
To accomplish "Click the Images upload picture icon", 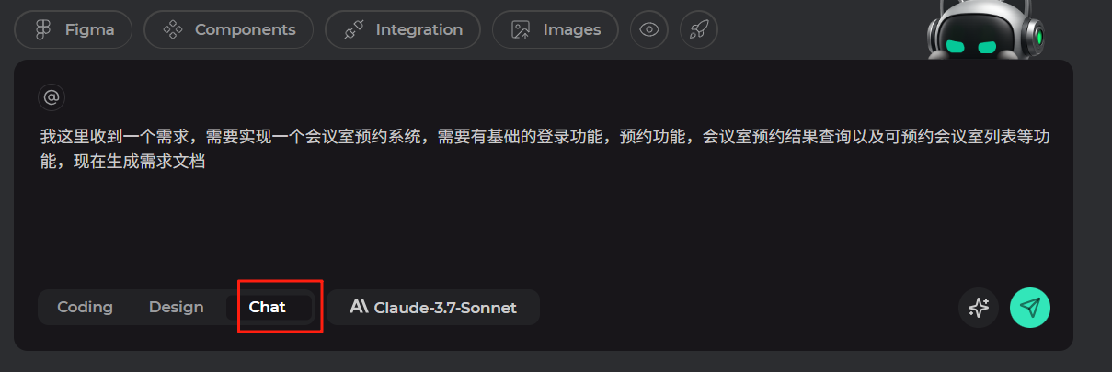I will (522, 29).
